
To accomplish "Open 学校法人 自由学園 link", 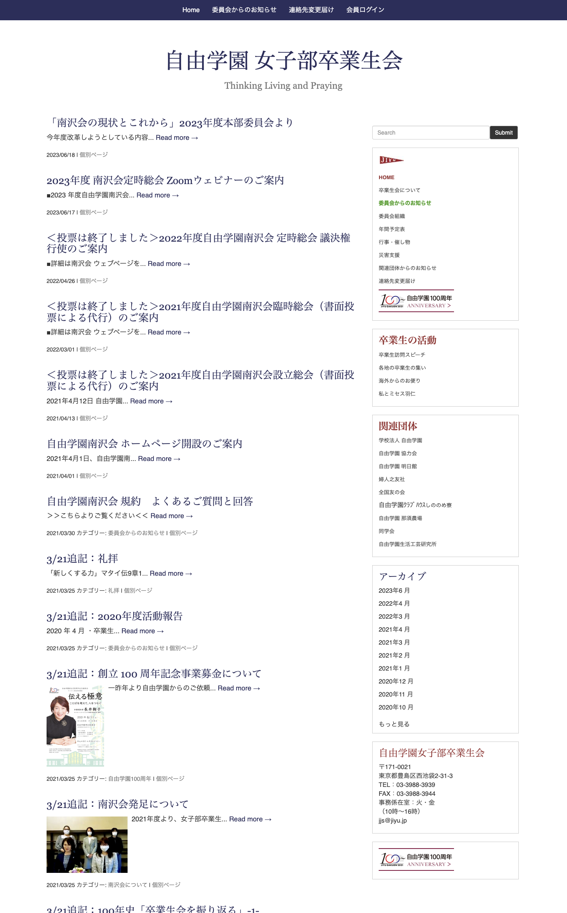I will (x=401, y=440).
